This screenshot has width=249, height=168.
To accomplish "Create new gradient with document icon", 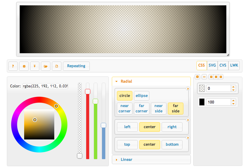I will pos(57,66).
